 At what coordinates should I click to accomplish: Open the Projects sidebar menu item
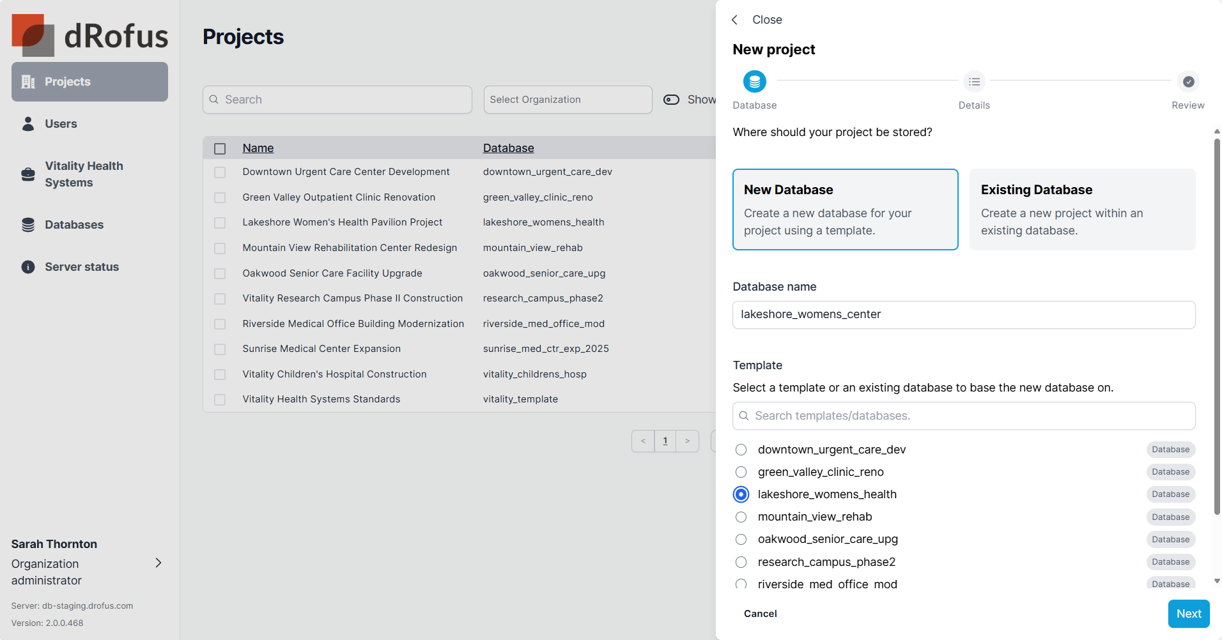coord(89,82)
